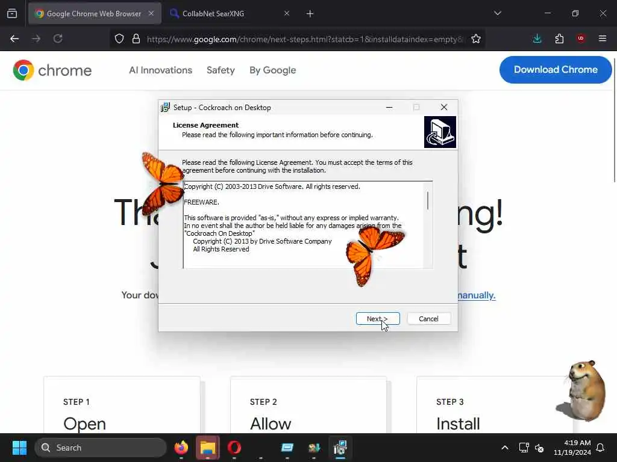Click the License Agreement heading text

[x=205, y=125]
